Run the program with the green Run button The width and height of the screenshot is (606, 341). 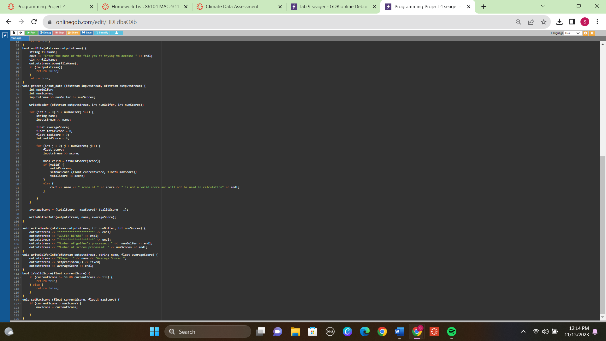click(31, 33)
